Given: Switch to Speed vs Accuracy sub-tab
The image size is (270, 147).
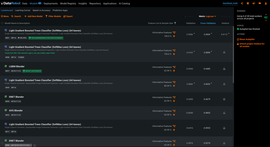Looking at the screenshot, I should click(41, 10).
